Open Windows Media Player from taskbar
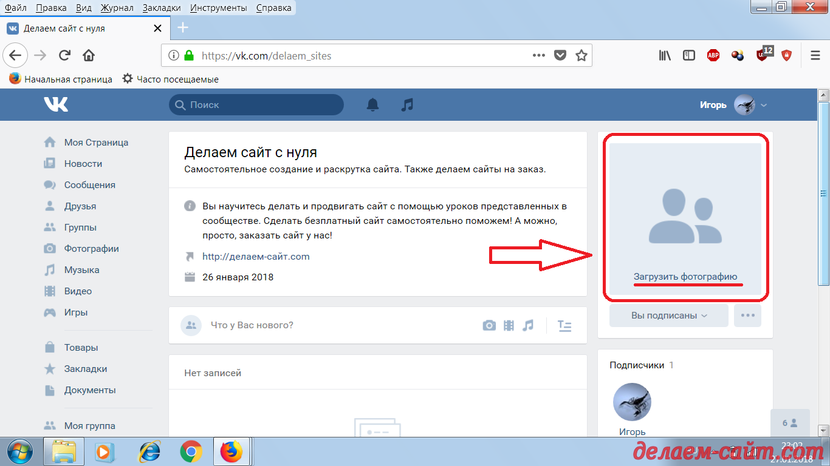Viewport: 830px width, 466px height. 105,452
